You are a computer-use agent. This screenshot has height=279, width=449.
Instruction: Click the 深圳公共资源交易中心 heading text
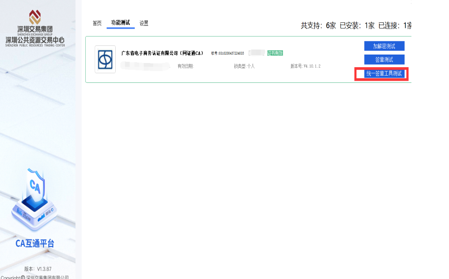click(35, 40)
